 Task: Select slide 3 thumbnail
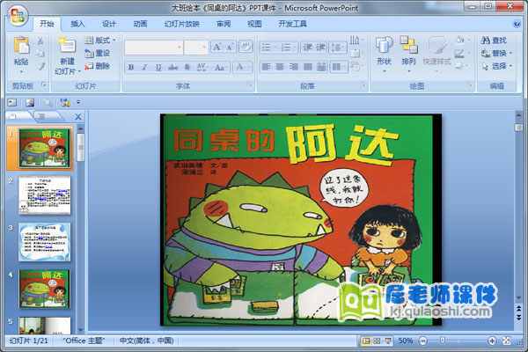[x=45, y=242]
